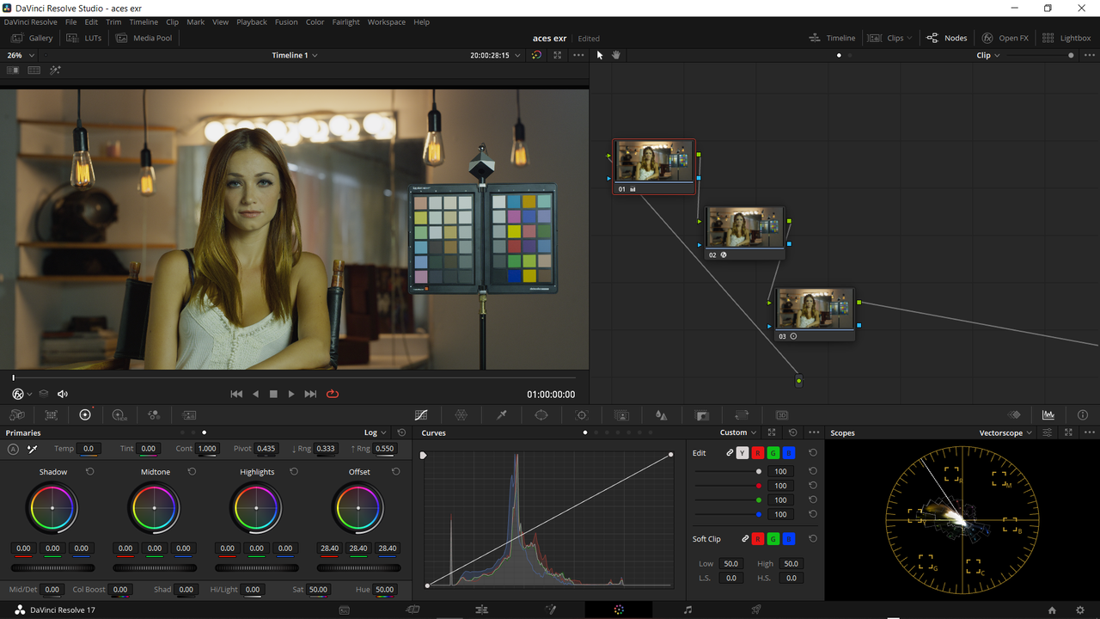
Task: Click the Color Warper palette icon
Action: (461, 415)
